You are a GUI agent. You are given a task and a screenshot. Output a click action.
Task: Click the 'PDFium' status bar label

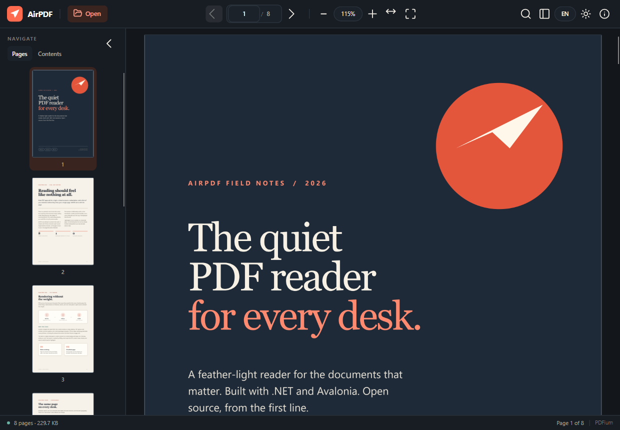coord(604,423)
